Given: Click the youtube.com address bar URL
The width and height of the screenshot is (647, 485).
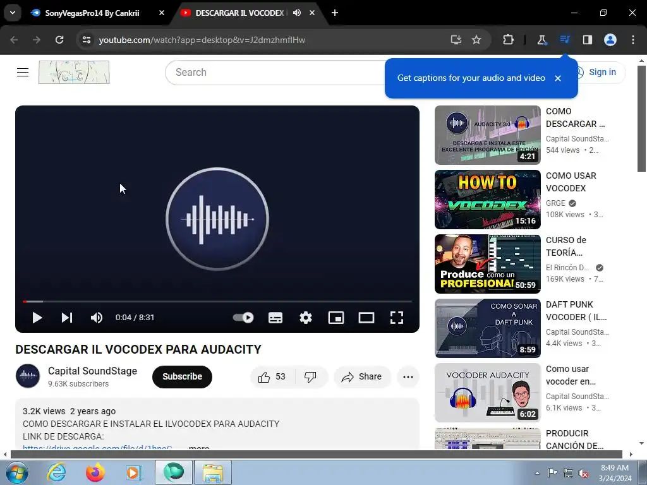Looking at the screenshot, I should pyautogui.click(x=202, y=40).
